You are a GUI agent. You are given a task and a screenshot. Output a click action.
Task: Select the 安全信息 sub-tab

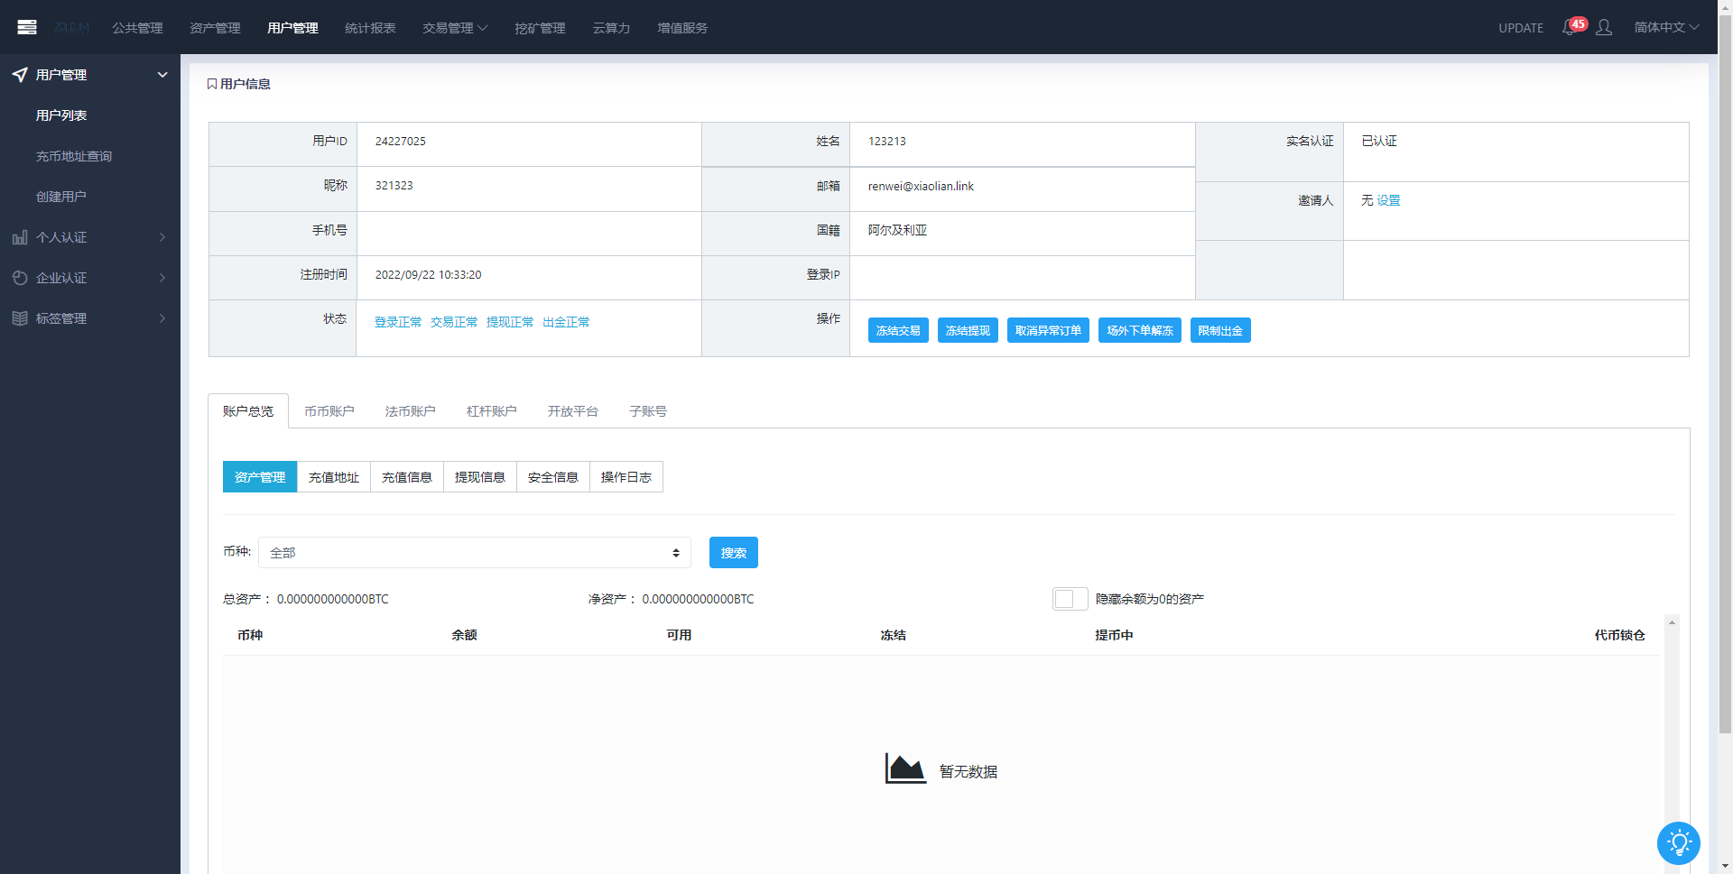553,477
